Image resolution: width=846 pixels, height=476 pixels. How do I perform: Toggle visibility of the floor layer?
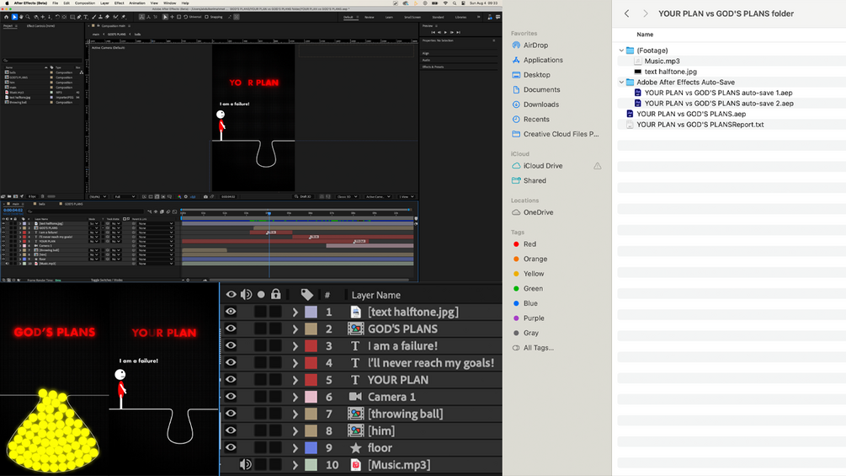(231, 447)
